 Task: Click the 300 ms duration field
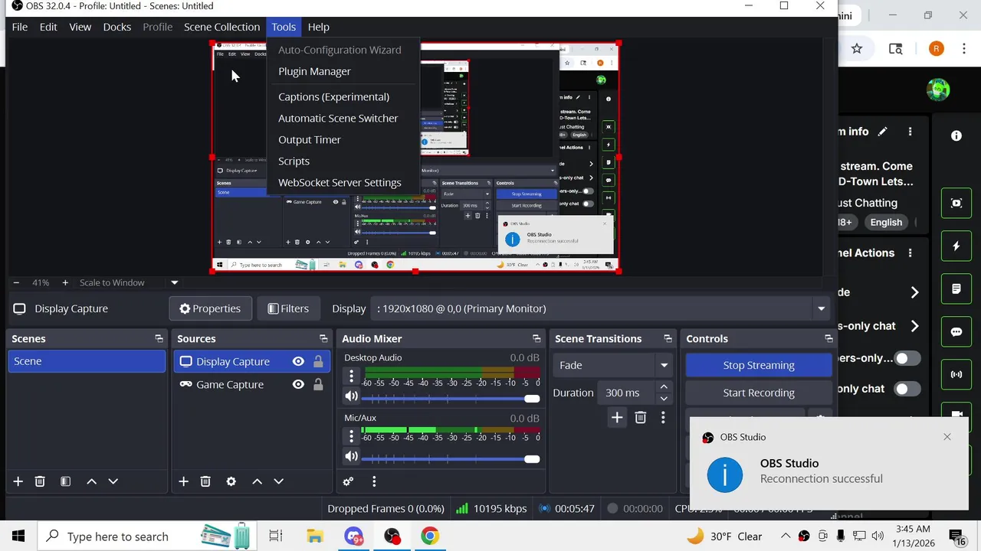(x=625, y=393)
